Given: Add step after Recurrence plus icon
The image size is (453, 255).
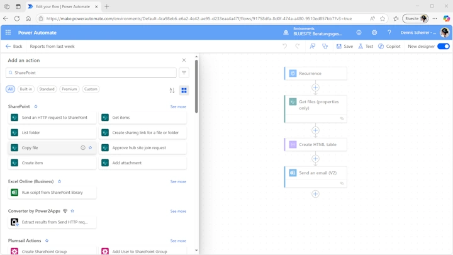Looking at the screenshot, I should tap(315, 88).
